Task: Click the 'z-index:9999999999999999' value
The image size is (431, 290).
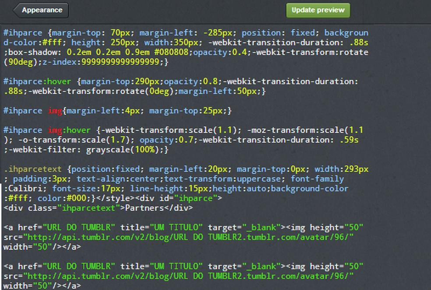Action: point(101,62)
